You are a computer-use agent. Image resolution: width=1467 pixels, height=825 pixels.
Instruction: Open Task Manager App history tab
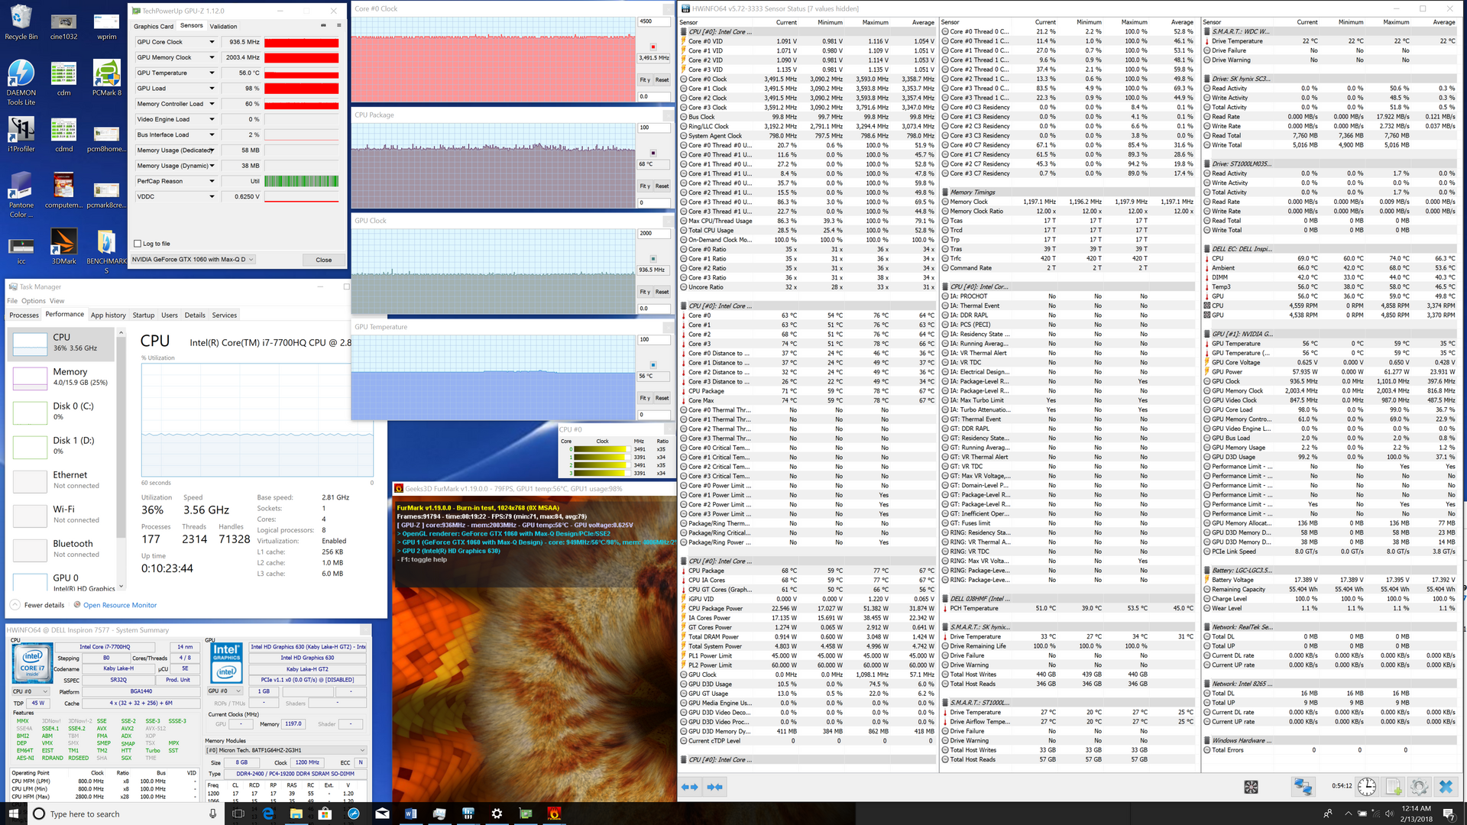(x=108, y=315)
